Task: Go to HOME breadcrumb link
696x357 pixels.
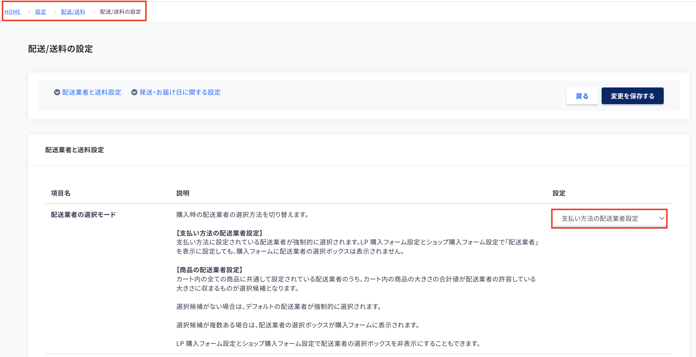Action: click(13, 12)
